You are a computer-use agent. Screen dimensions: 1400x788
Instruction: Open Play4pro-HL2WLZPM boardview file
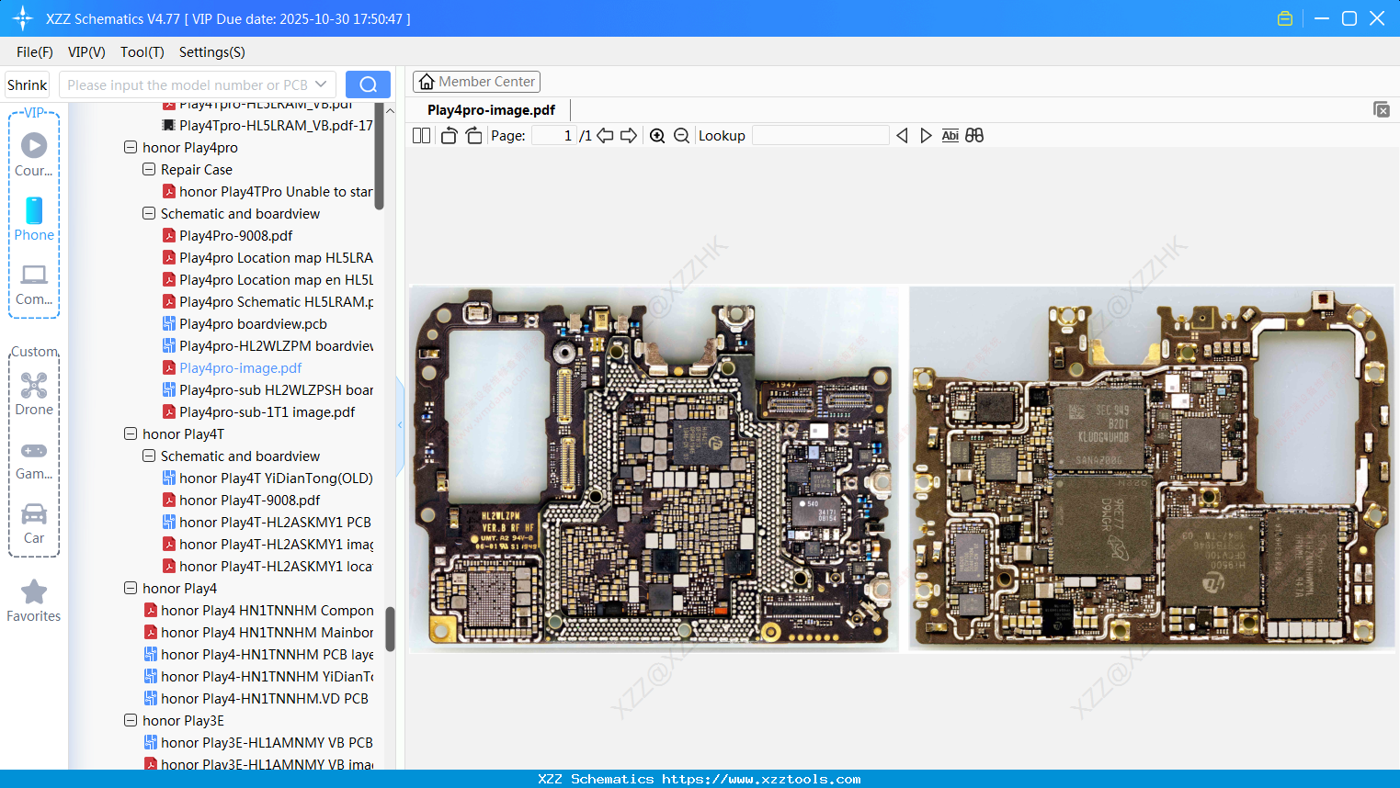(276, 345)
